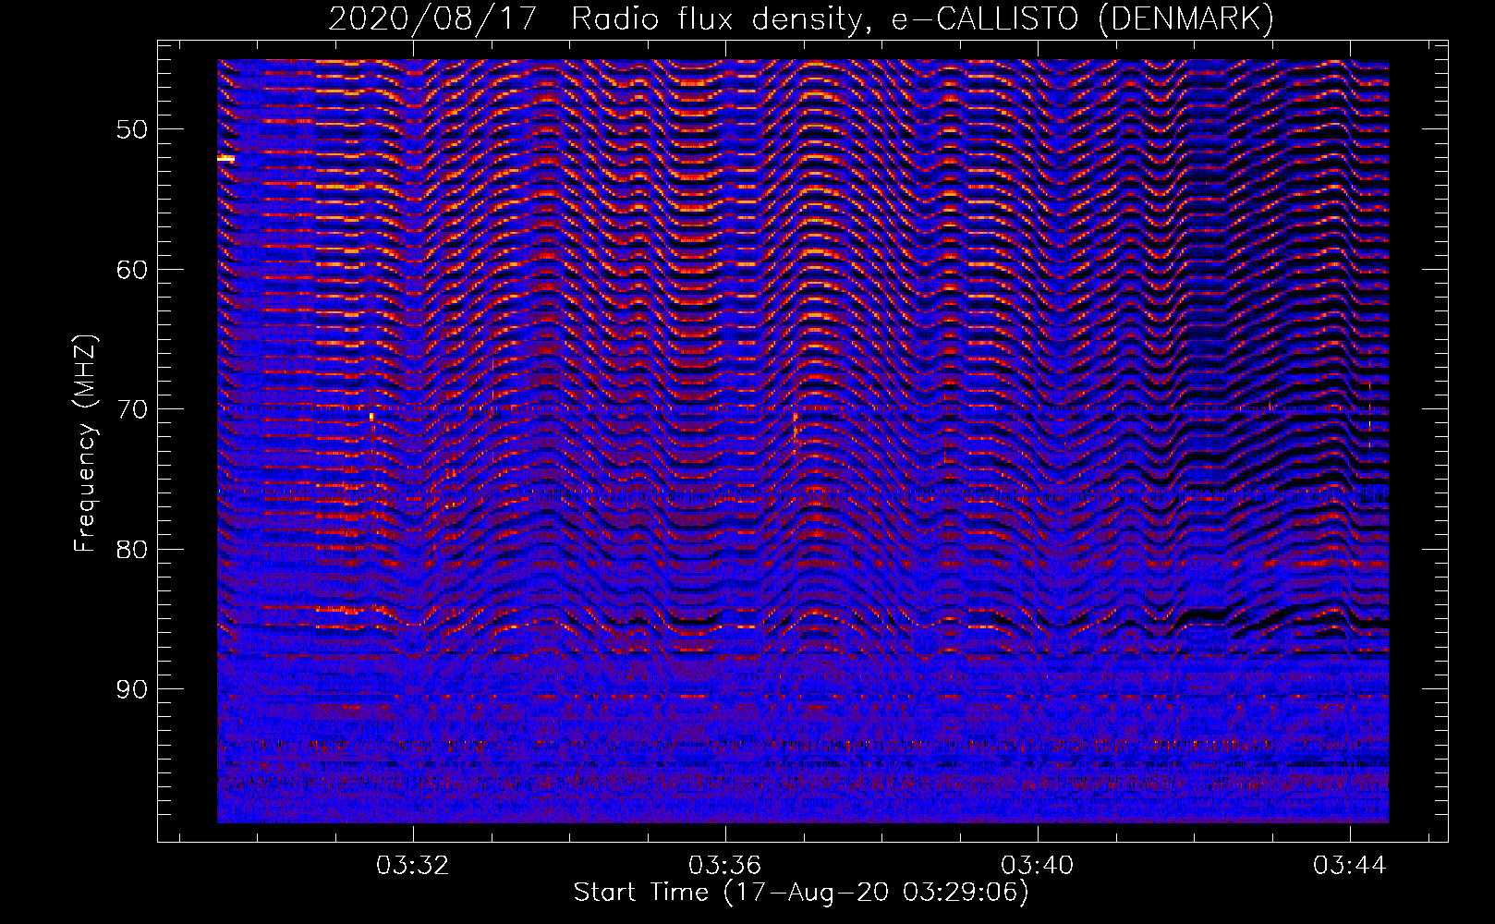
Task: Click the 60 frequency tick label
Action: coord(131,269)
